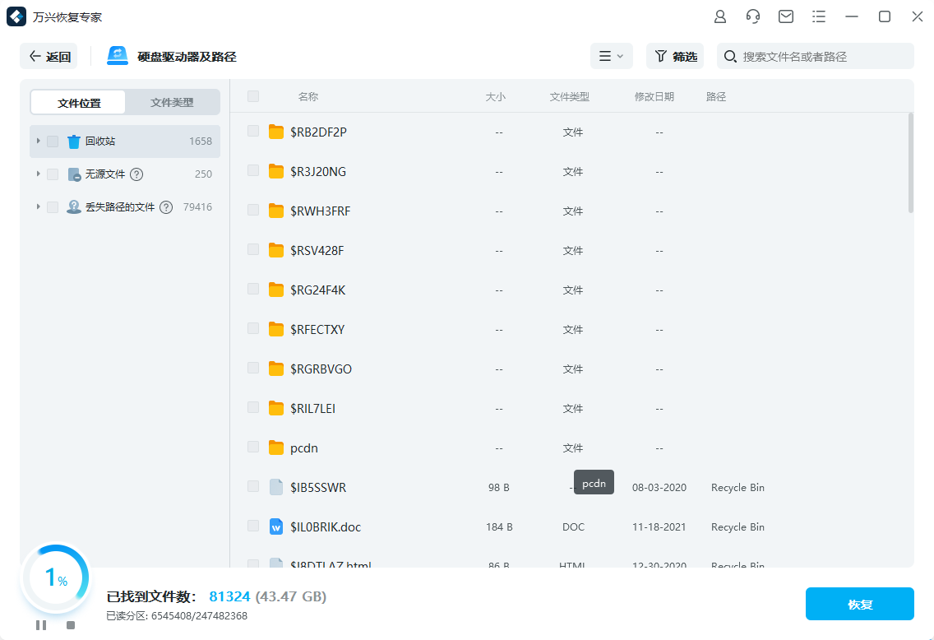Open the user account icon
The image size is (934, 640).
pyautogui.click(x=719, y=16)
